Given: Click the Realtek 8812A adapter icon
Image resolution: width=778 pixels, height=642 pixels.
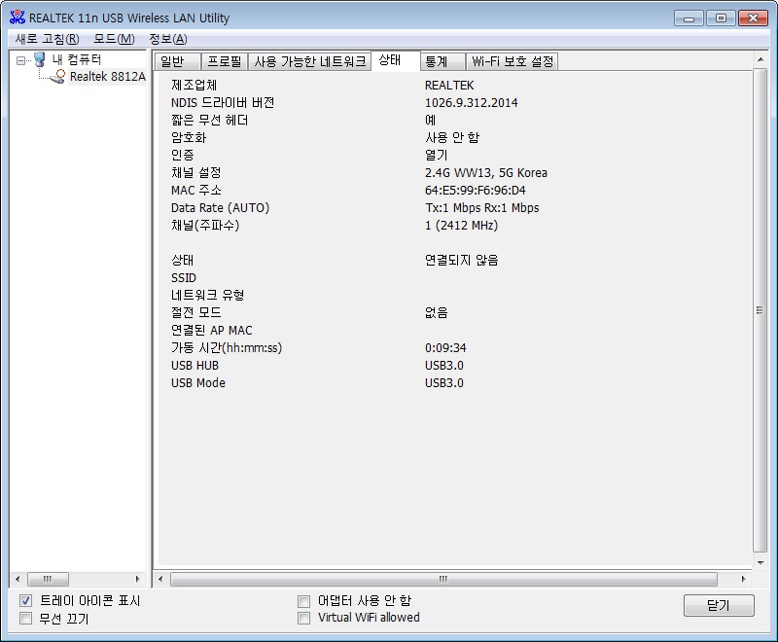Looking at the screenshot, I should (57, 77).
